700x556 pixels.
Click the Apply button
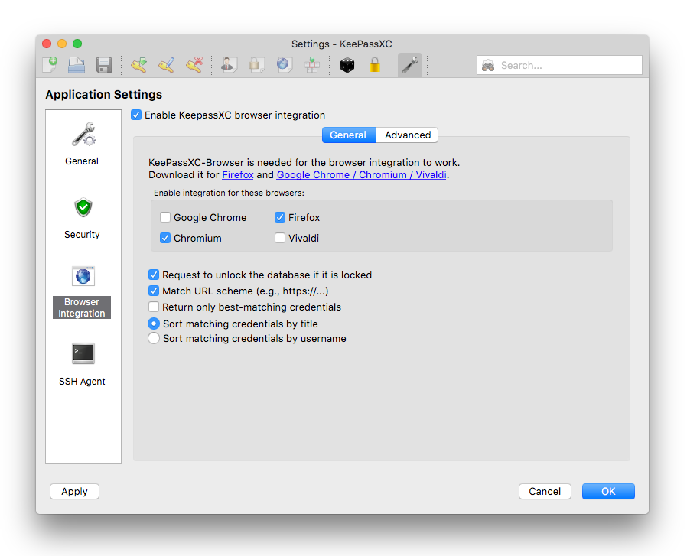(74, 491)
